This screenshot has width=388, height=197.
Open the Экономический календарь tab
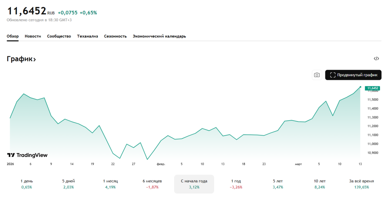click(159, 36)
